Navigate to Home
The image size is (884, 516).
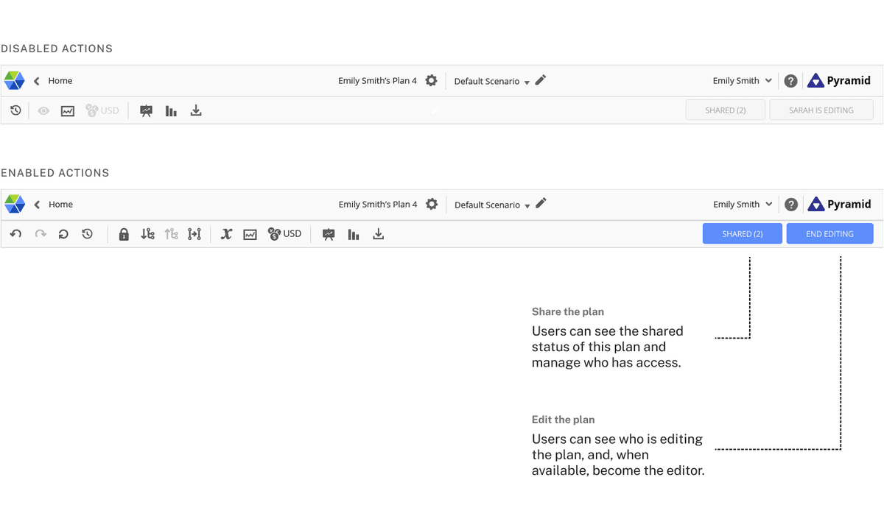click(x=60, y=204)
